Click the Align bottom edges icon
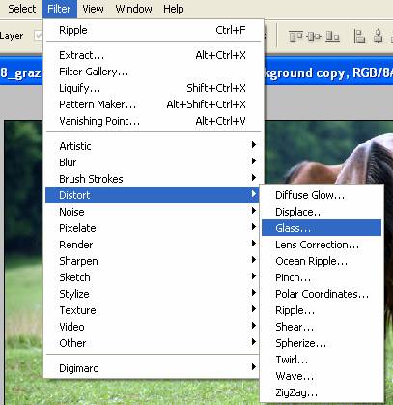 click(x=332, y=36)
